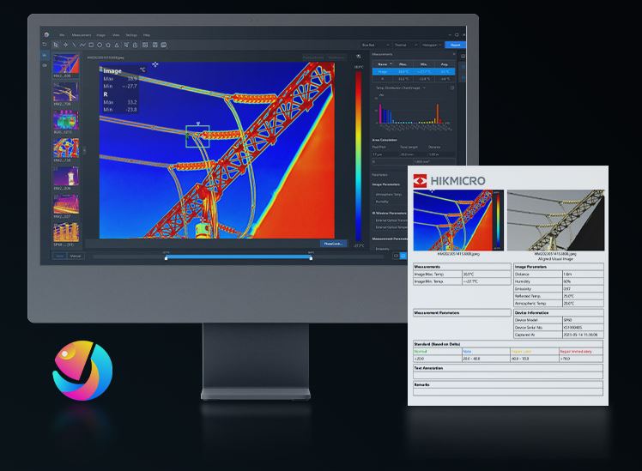Screen dimensions: 642x471
Task: Click the temperature distribution histogram chart
Action: pos(414,112)
